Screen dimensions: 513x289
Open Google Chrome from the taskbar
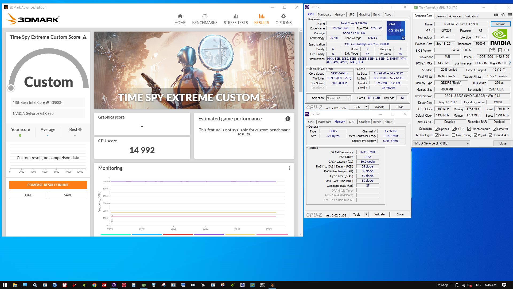point(94,285)
